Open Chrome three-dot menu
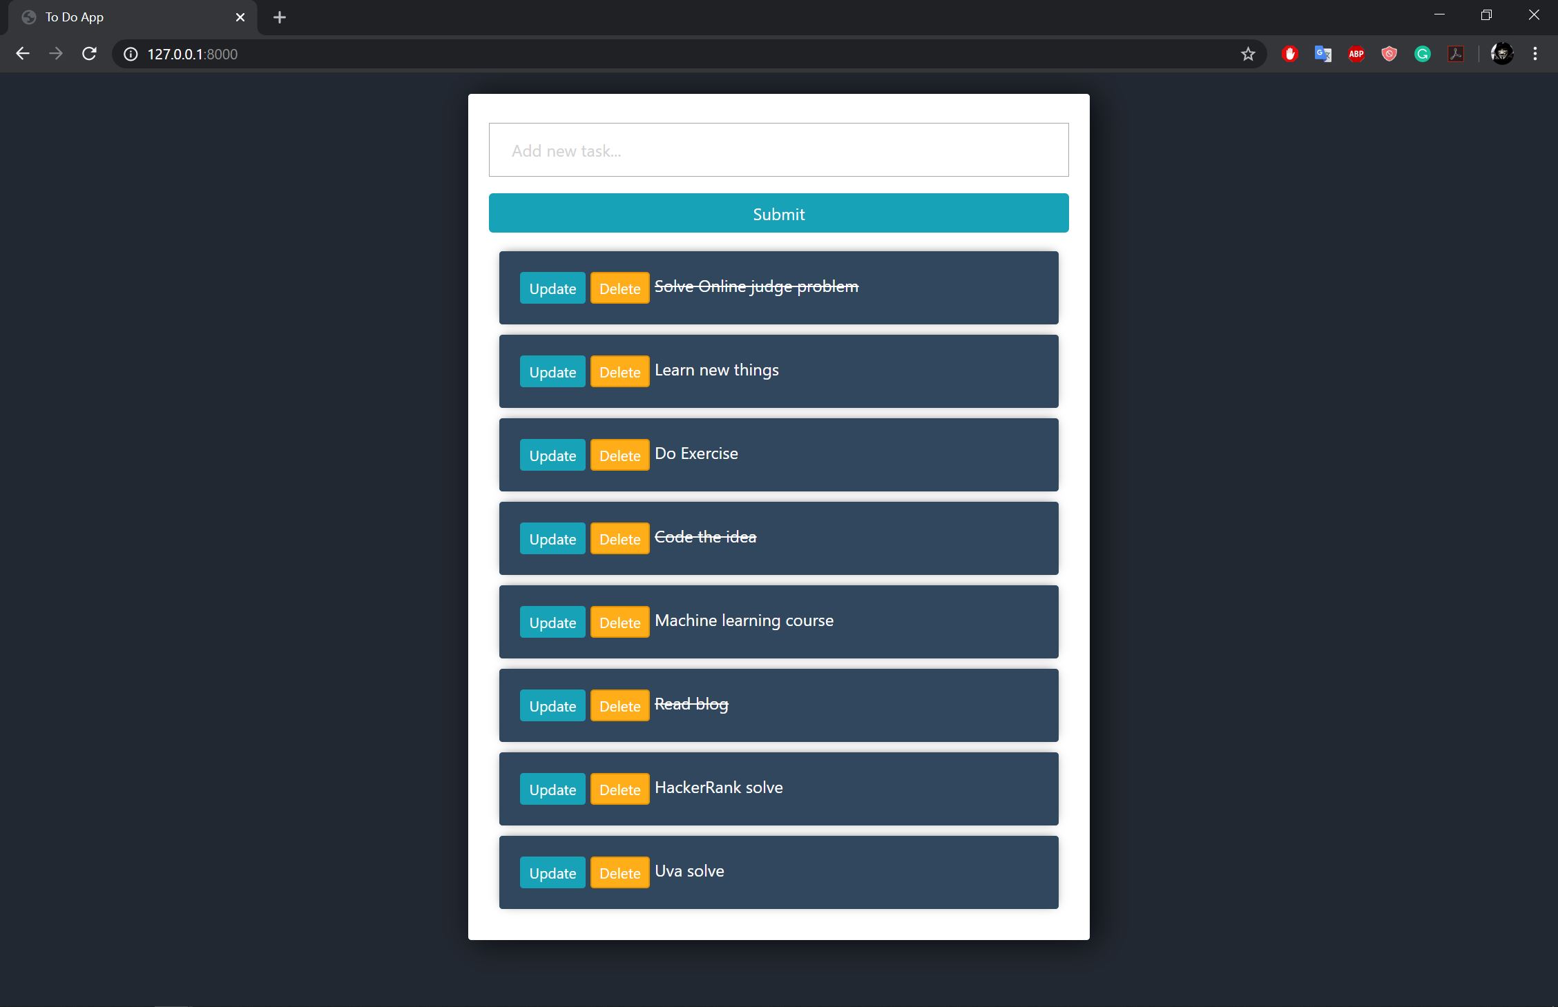 1535,54
